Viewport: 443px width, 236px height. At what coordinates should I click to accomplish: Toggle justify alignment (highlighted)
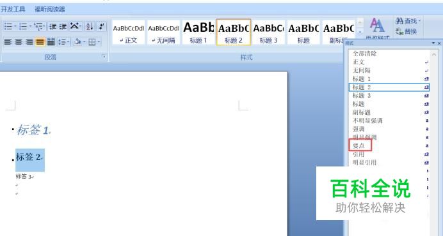[40, 42]
